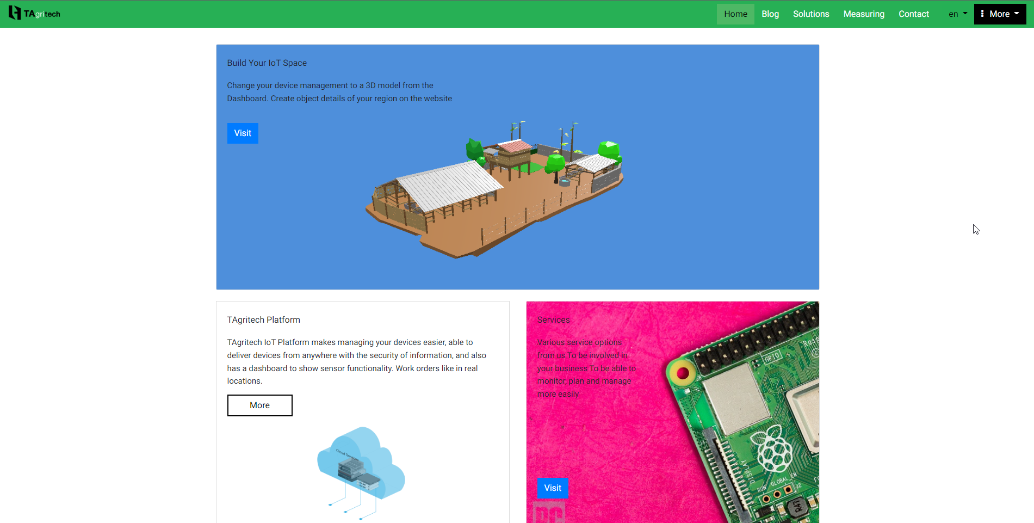Click the cloud services illustration
1034x523 pixels.
[361, 472]
